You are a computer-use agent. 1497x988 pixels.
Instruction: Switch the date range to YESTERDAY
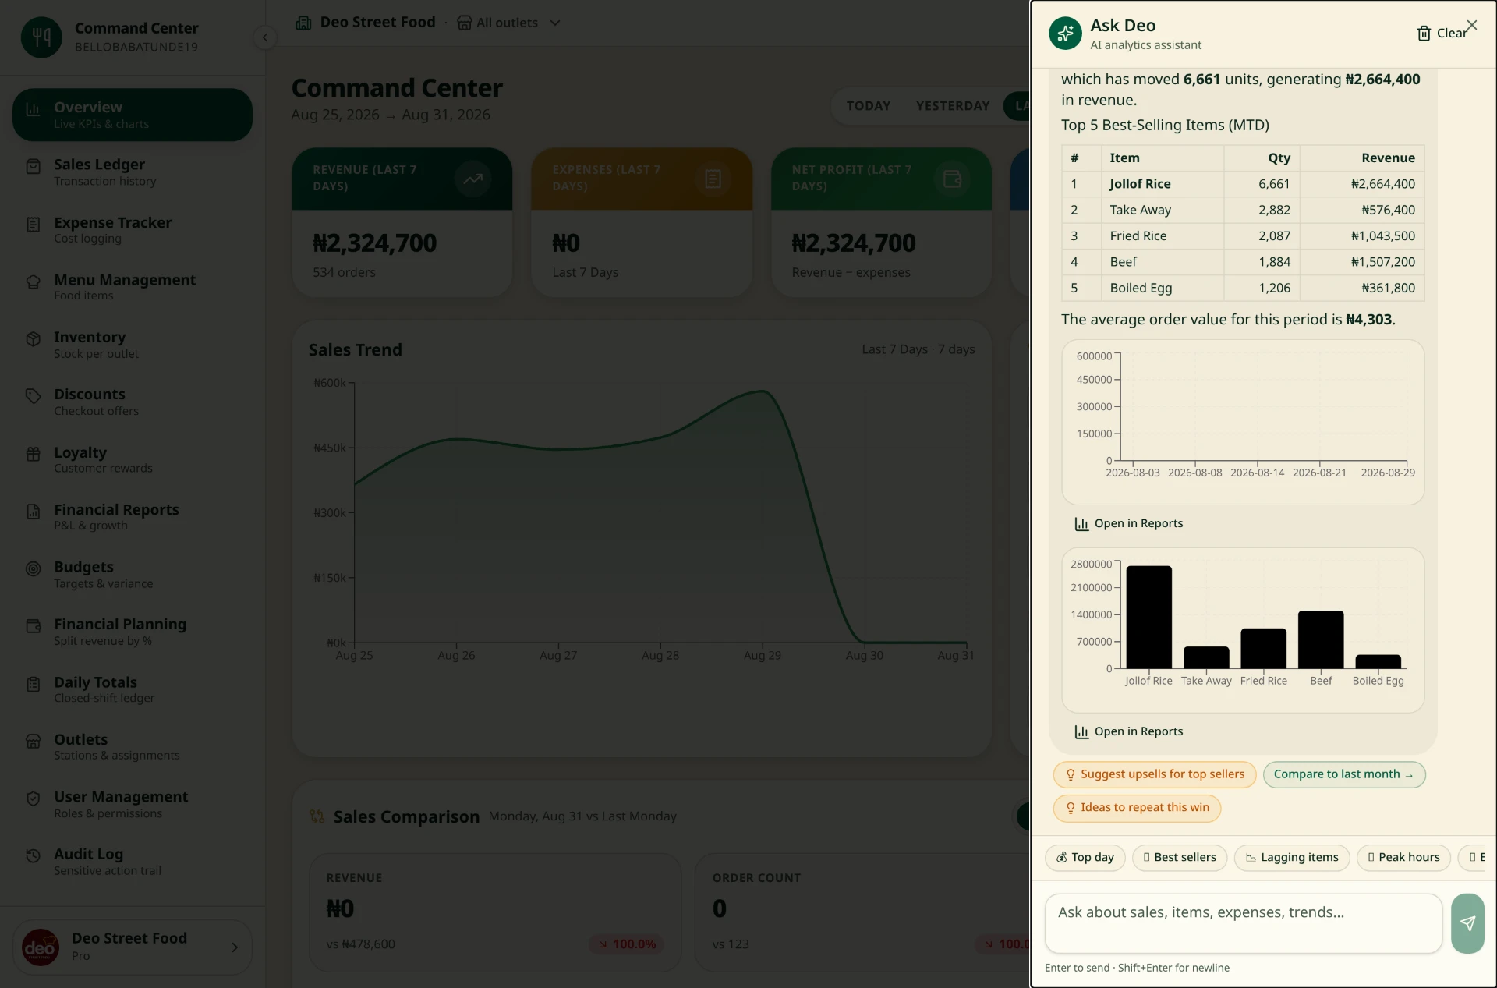[x=953, y=106]
